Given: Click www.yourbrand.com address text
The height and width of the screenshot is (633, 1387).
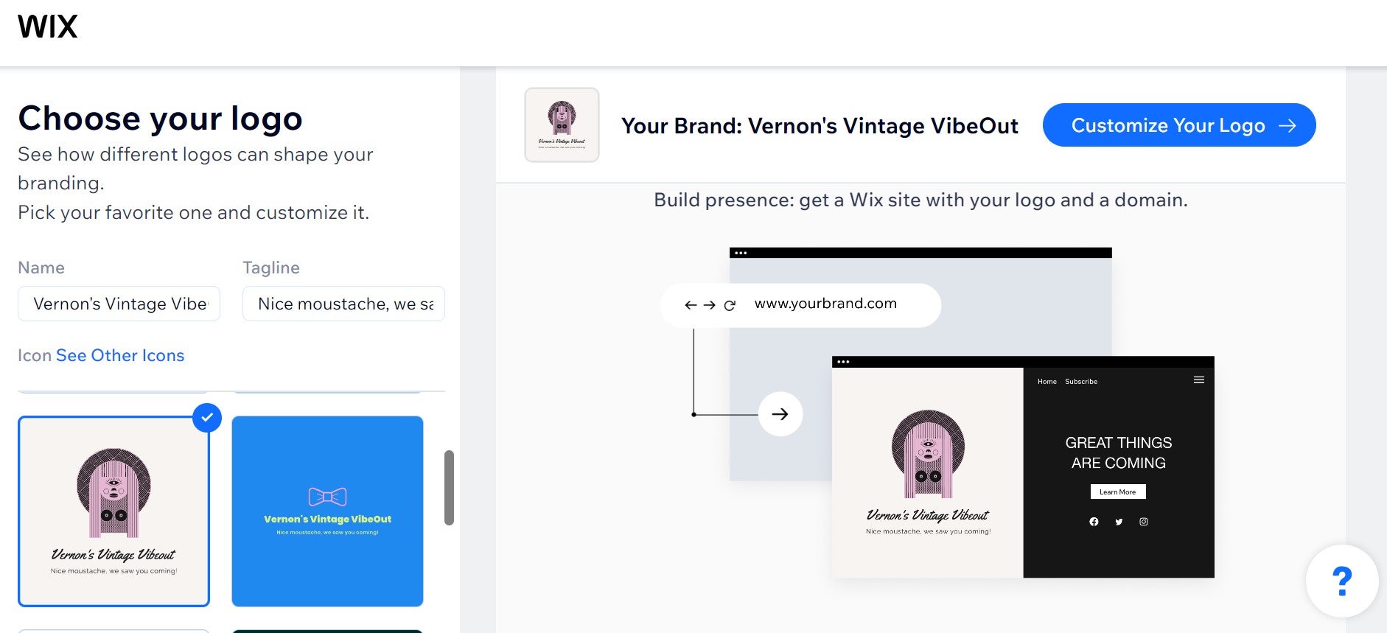Looking at the screenshot, I should click(825, 304).
